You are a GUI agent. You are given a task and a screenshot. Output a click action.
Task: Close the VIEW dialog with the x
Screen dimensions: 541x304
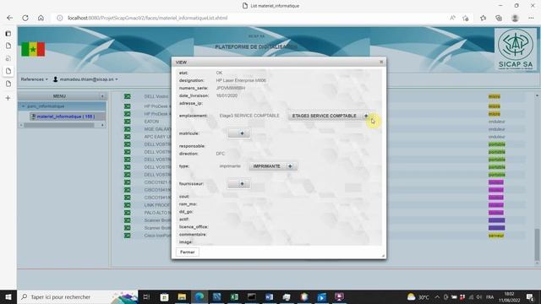click(x=381, y=62)
